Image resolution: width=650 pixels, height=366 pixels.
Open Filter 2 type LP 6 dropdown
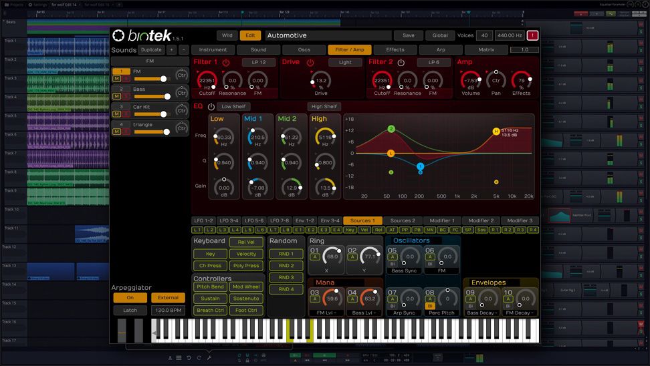[x=434, y=63]
